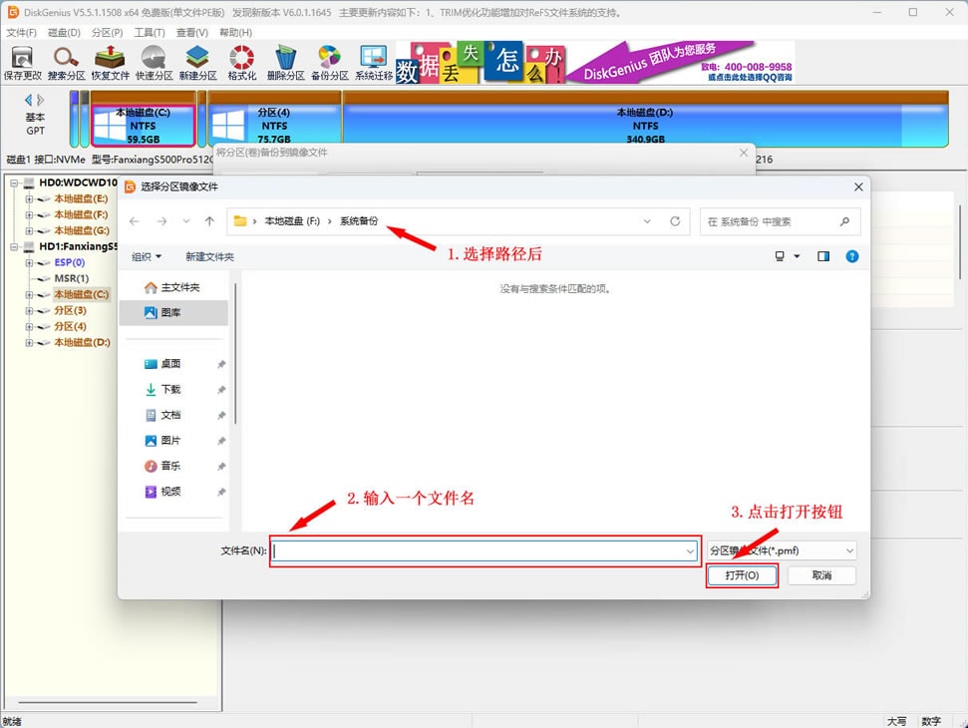Image resolution: width=968 pixels, height=728 pixels.
Task: Open the 组织 dropdown menu
Action: [x=146, y=256]
